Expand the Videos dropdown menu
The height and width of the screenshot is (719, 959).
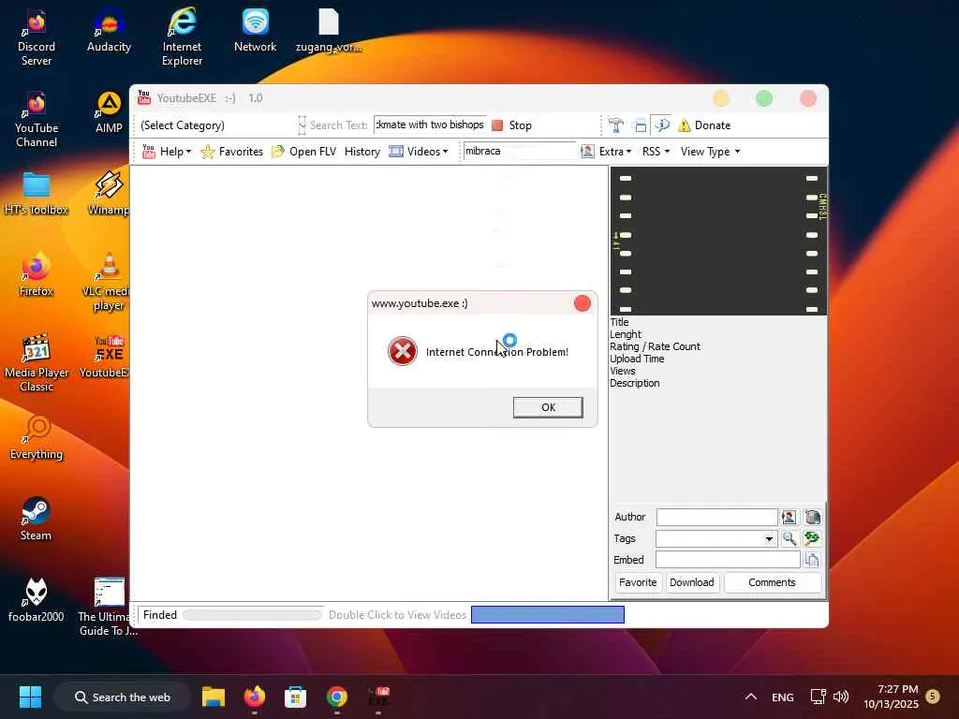419,152
